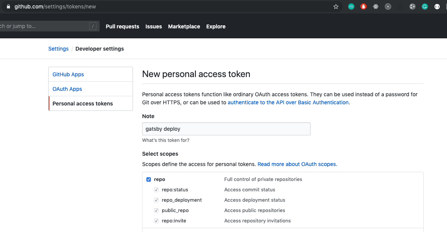Click the 'repo:status' scope label
Viewport: 447px width, 232px height.
point(175,190)
